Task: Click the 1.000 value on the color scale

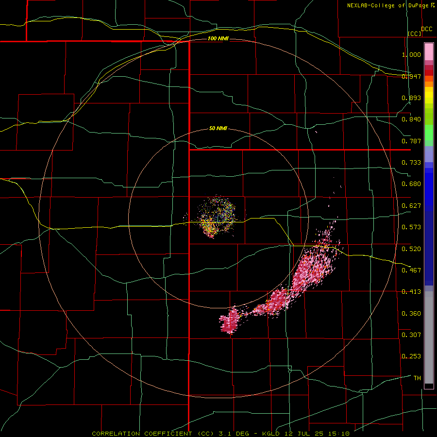Action: (411, 54)
